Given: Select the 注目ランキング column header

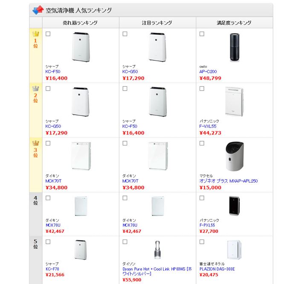Looking at the screenshot, I should [157, 23].
